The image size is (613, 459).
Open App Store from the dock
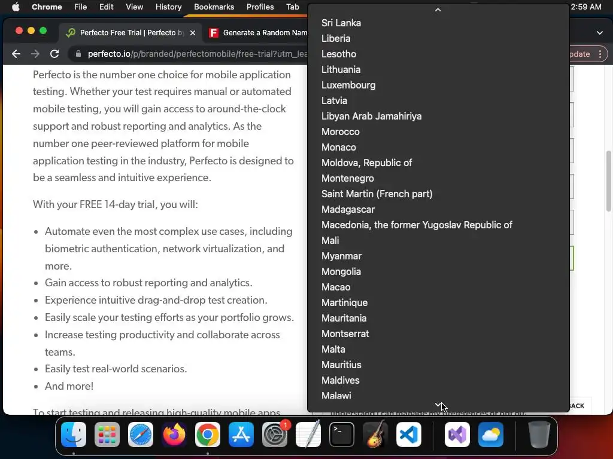pos(241,434)
